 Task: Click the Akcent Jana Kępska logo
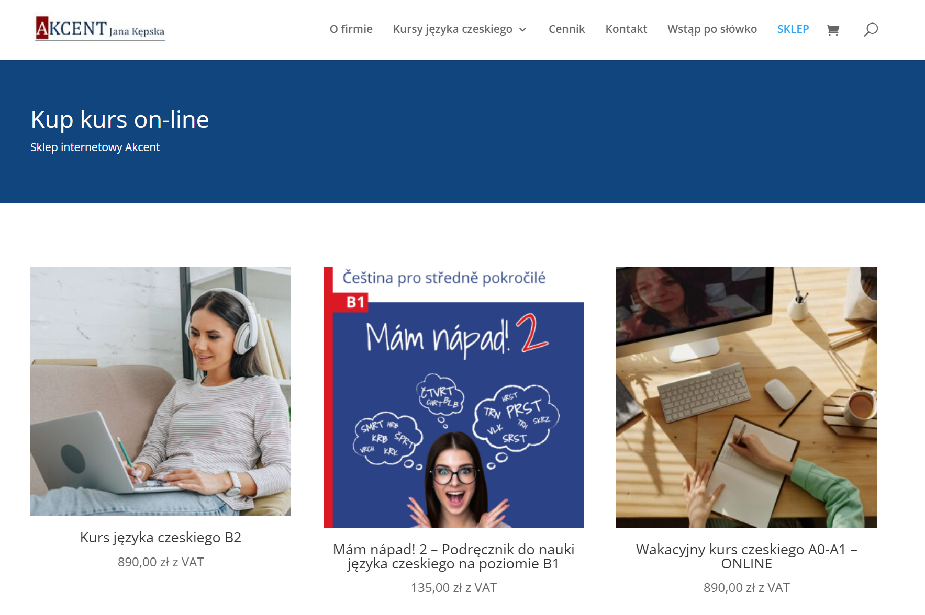100,28
